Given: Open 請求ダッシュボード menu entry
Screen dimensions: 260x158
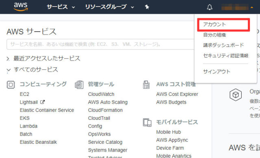Looking at the screenshot, I should (x=223, y=45).
